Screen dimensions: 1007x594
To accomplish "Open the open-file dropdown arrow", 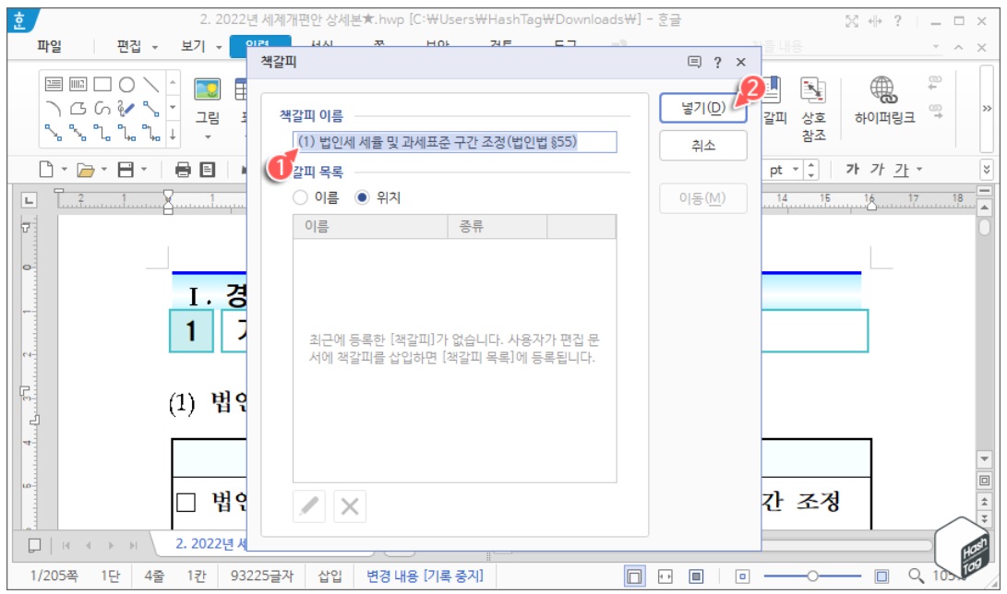I will pos(104,170).
